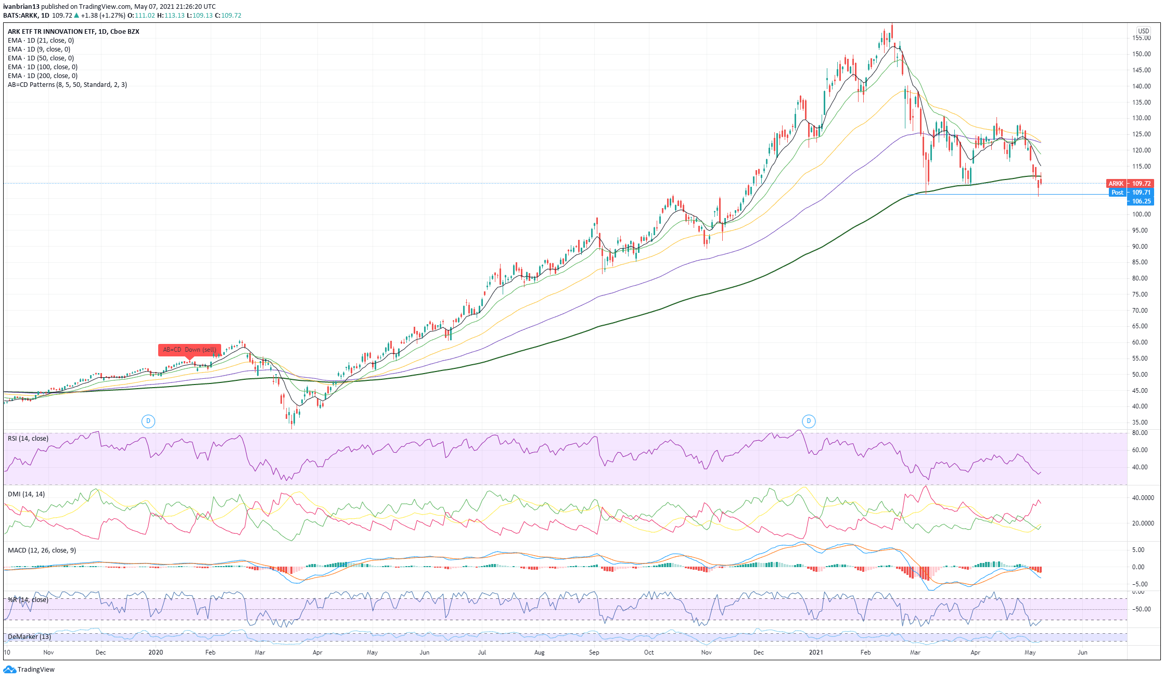Screen dimensions: 1164x679
Task: Click the ivanbrian13 published on TradingView.com header
Action: coord(109,6)
